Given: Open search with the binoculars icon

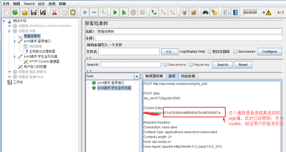Looking at the screenshot, I should click(x=205, y=12).
